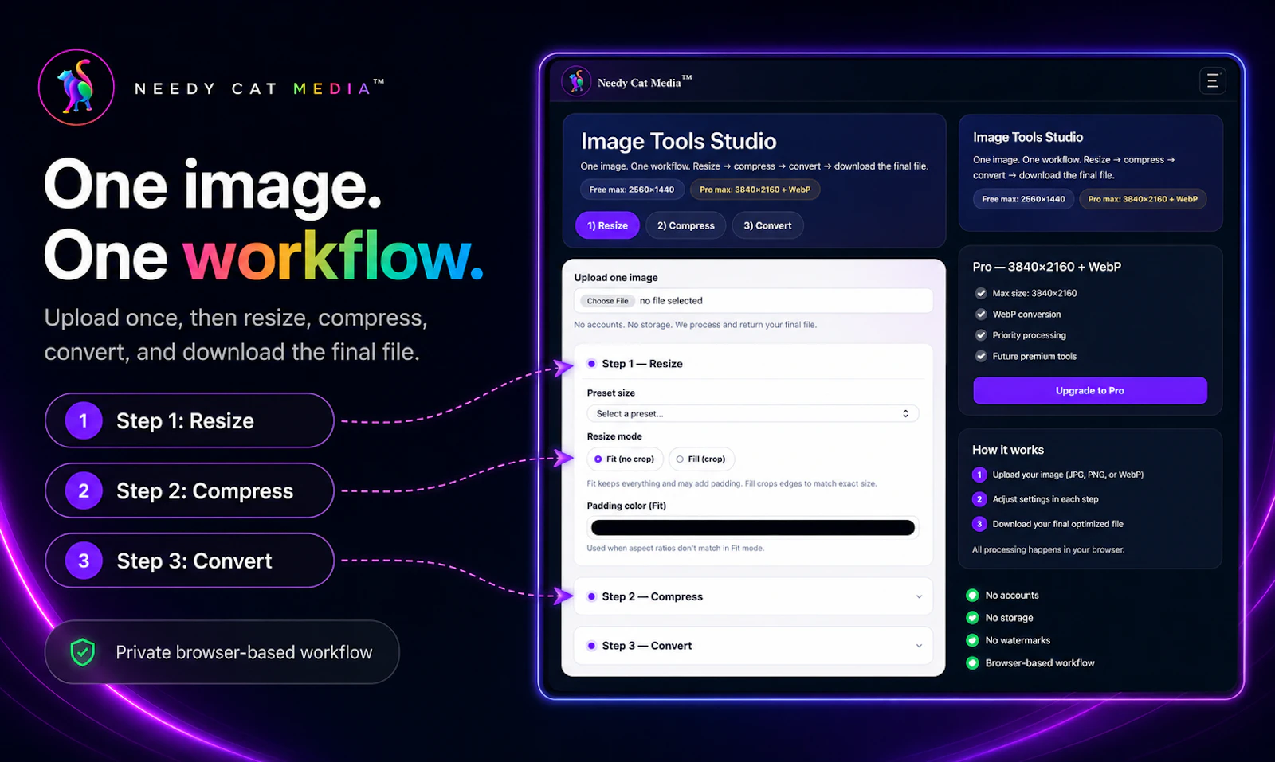This screenshot has height=762, width=1275.
Task: Click the 'Resize mode' label
Action: click(614, 436)
